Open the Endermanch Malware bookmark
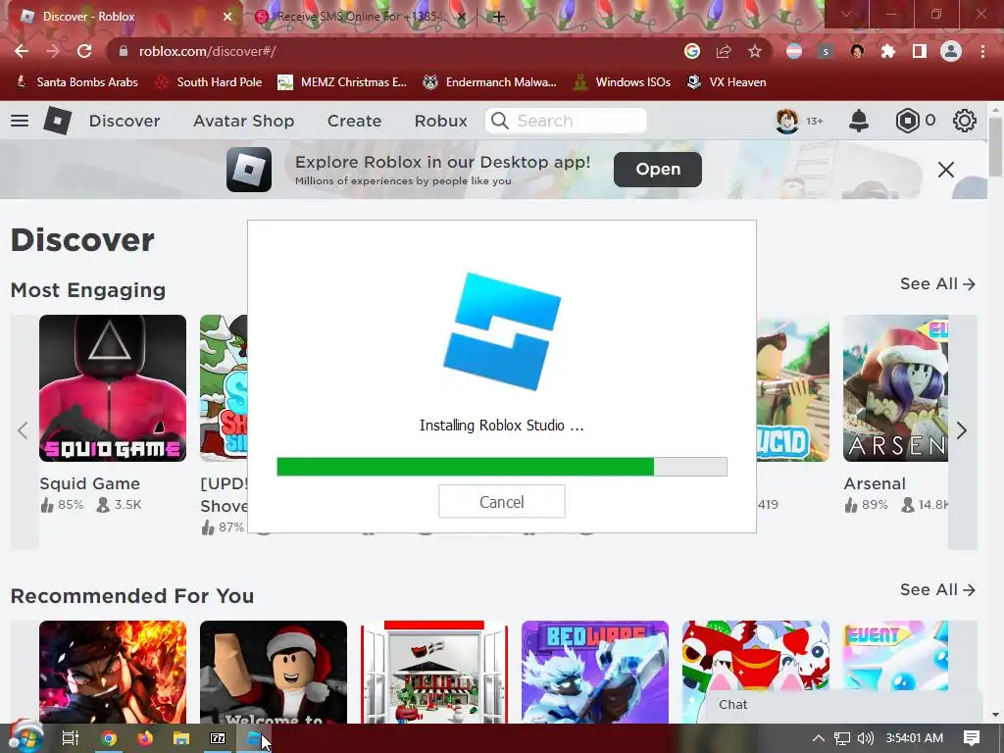 tap(490, 82)
